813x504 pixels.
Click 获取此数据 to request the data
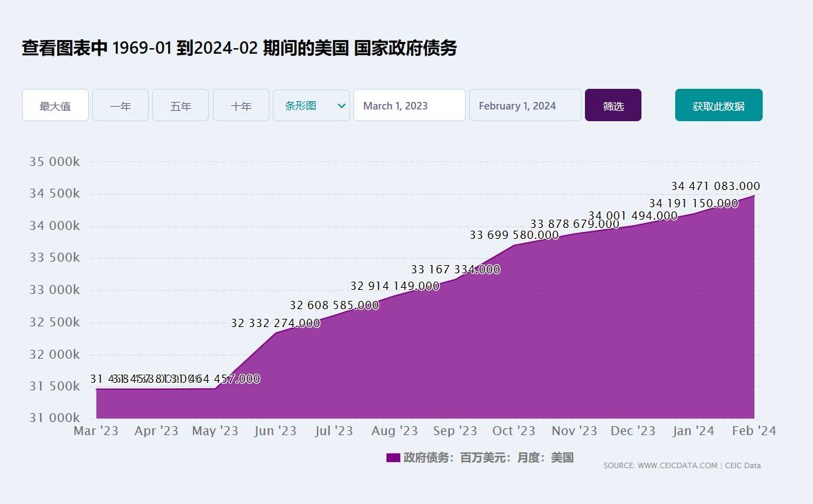coord(718,105)
